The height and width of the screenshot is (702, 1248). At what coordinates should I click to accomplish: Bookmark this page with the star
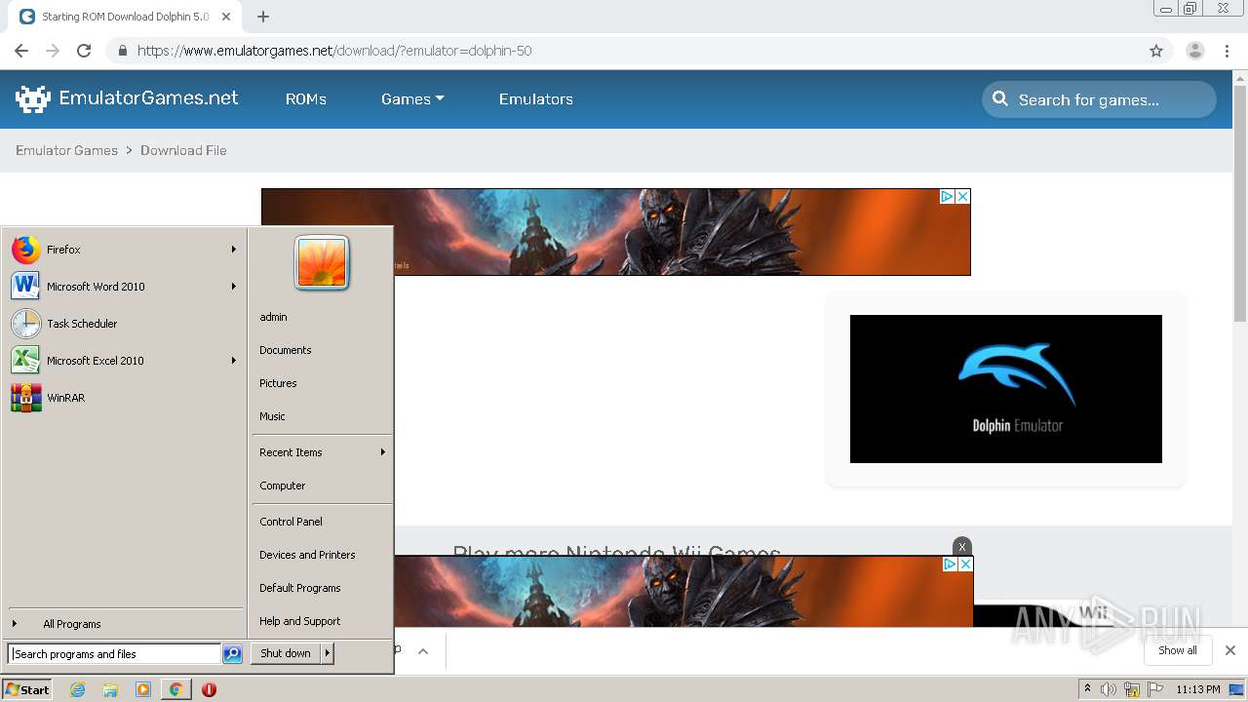point(1156,51)
